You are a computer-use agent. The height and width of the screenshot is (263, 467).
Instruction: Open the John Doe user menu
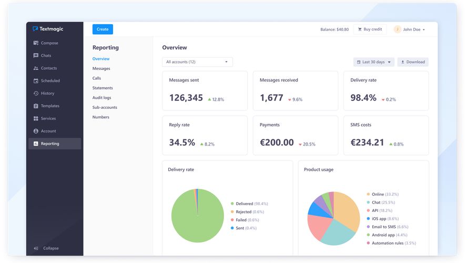coord(410,29)
